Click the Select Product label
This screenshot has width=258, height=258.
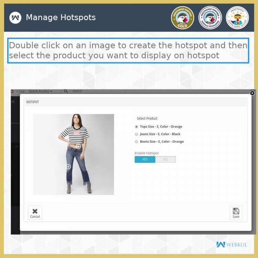[147, 118]
